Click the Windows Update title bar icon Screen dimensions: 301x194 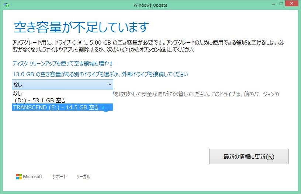[6, 5]
